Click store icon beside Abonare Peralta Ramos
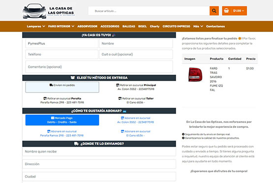The height and width of the screenshot is (183, 273). point(49,131)
